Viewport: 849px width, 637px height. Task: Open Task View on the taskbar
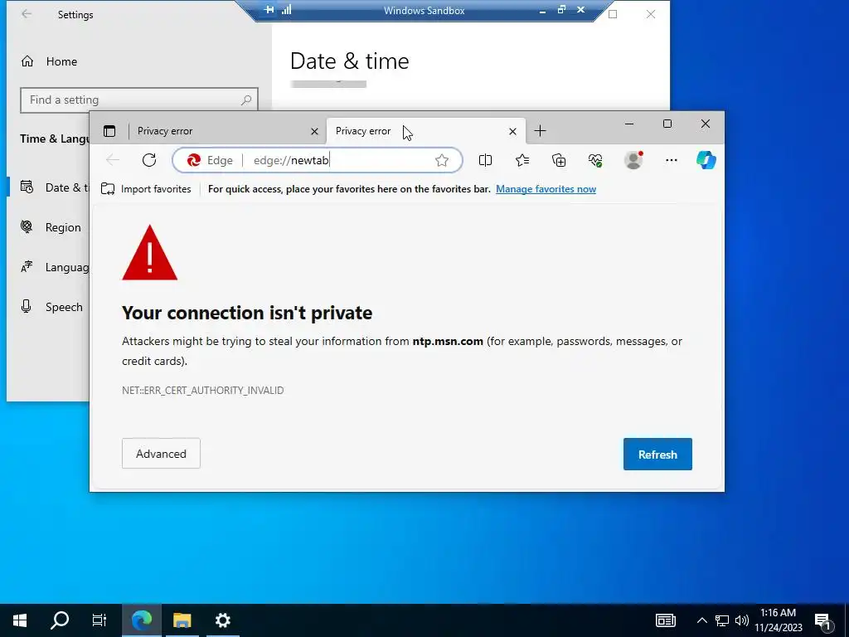(99, 620)
